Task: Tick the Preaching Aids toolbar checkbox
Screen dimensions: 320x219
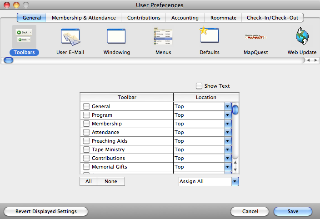Action: pos(86,141)
